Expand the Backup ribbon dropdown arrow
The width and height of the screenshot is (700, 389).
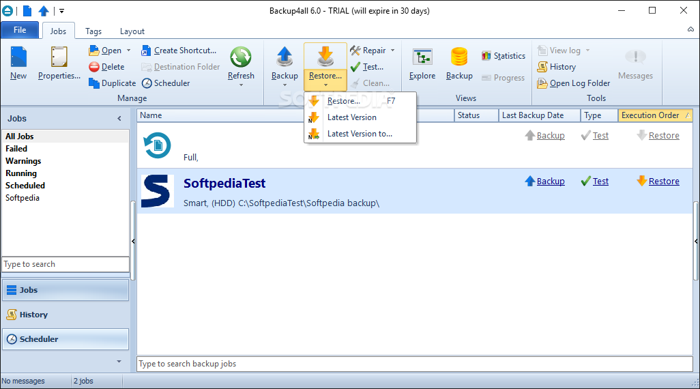[x=285, y=85]
